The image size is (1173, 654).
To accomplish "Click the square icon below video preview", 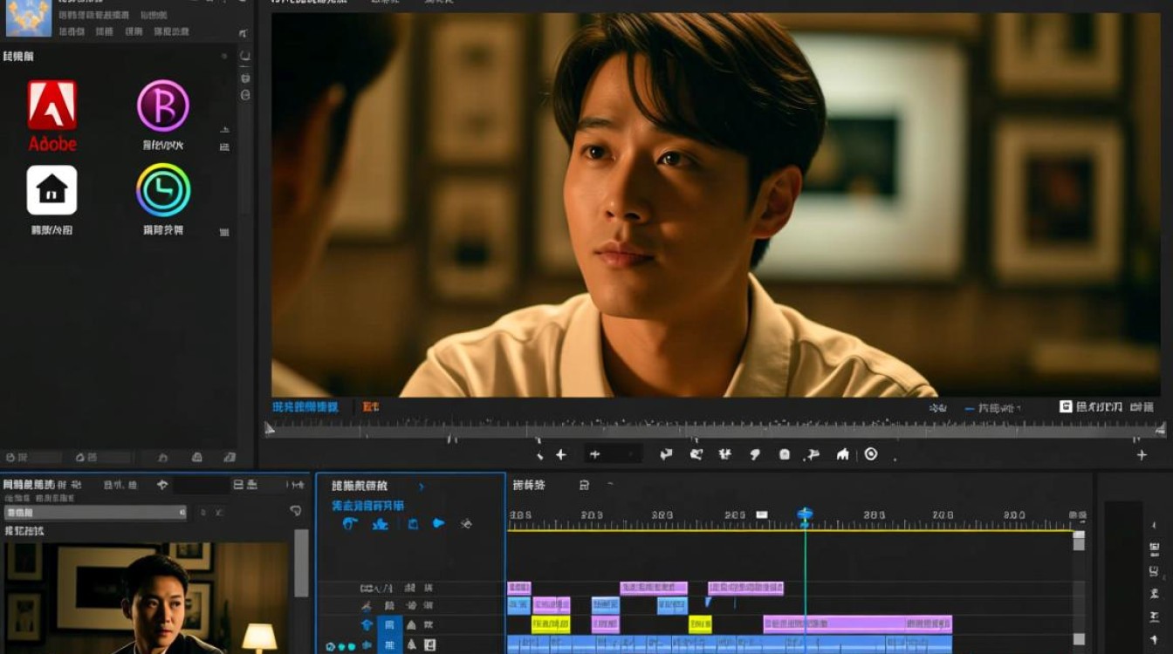I will click(x=784, y=454).
